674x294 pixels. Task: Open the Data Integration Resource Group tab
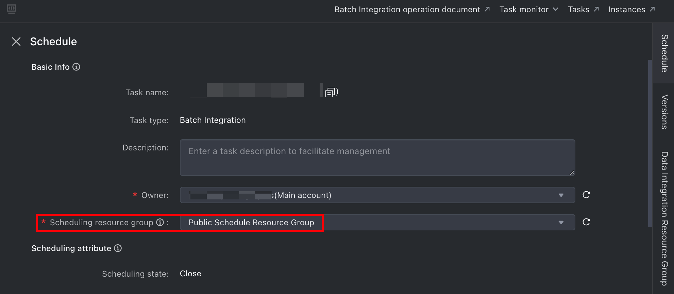pos(664,218)
